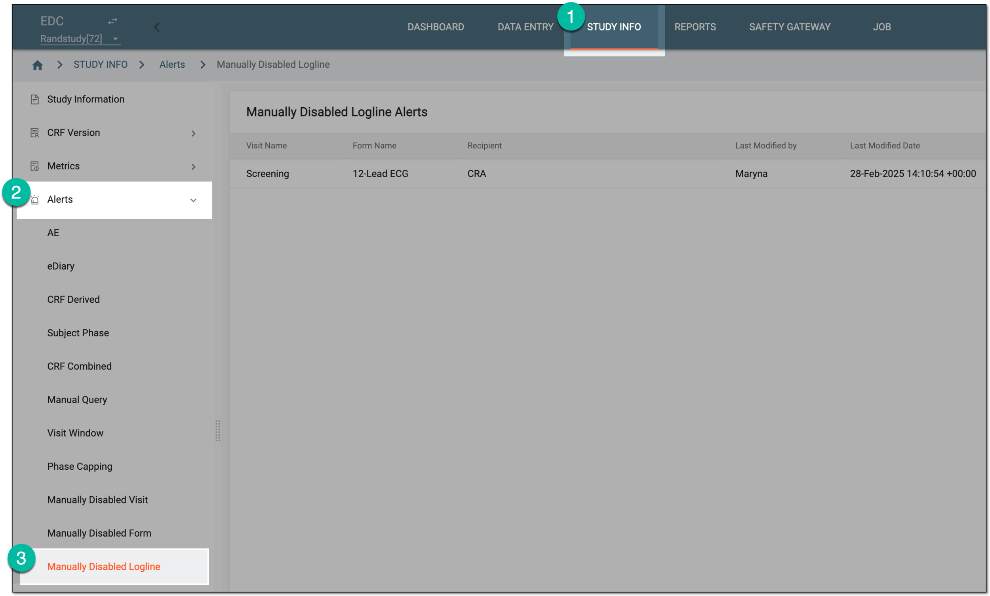Screen dimensions: 990x596
Task: Collapse sidebar with the left chevron icon
Action: [157, 27]
